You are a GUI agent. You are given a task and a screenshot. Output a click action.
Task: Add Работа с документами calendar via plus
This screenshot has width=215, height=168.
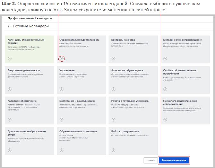[x=113, y=150]
